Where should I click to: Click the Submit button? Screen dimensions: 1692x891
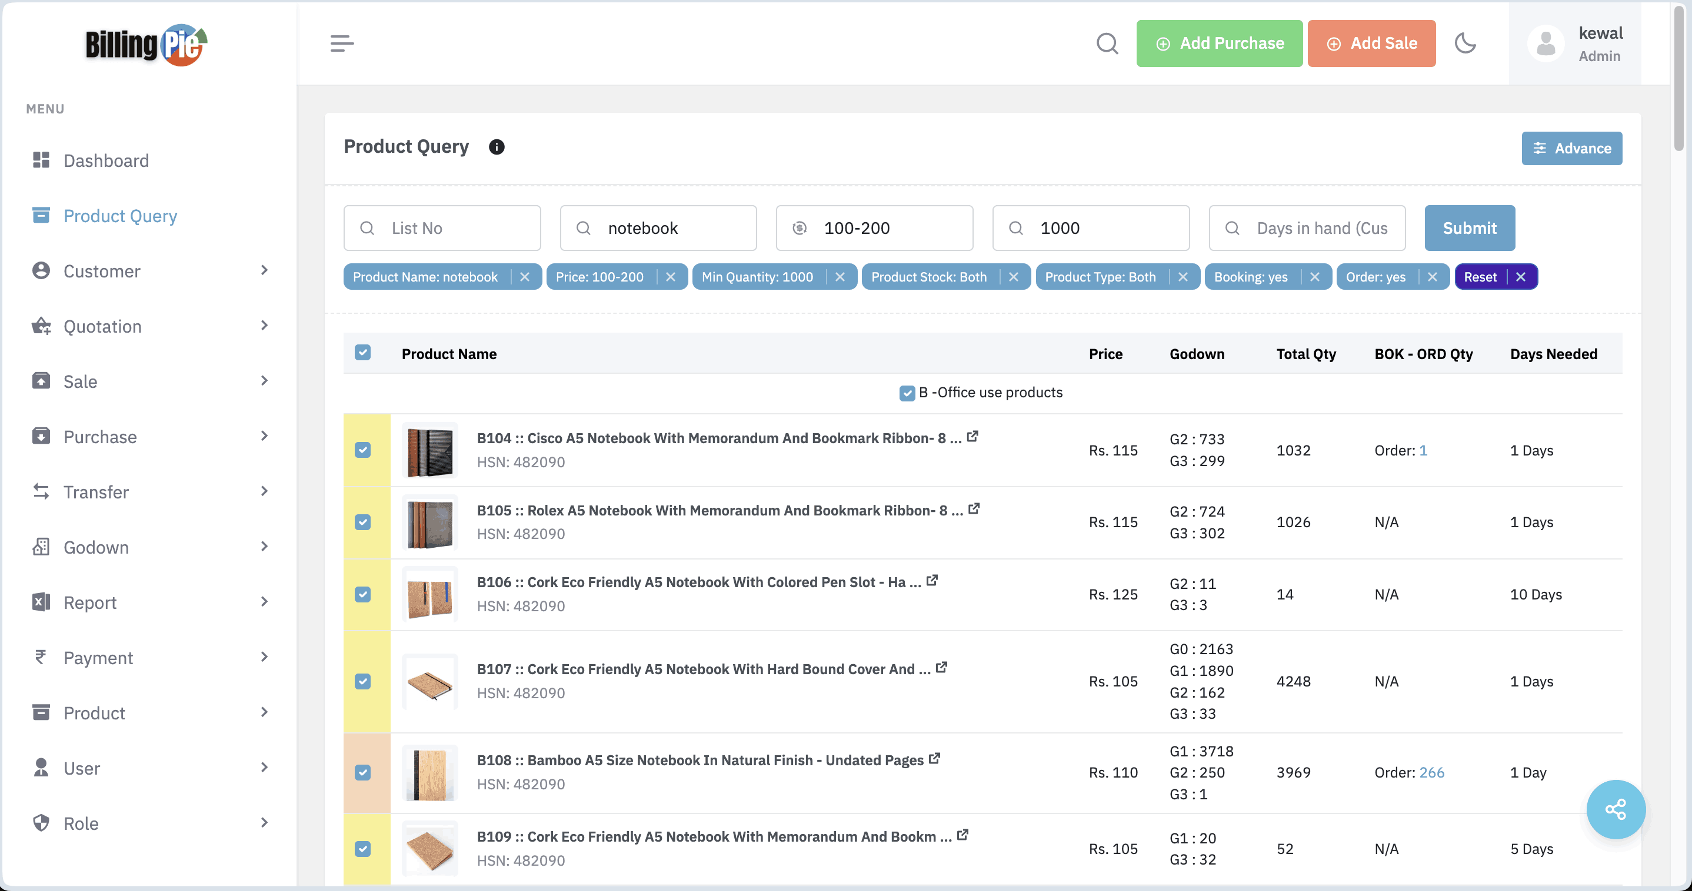pyautogui.click(x=1470, y=227)
